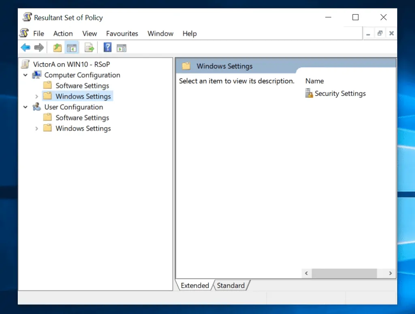Select Software Settings under Computer Configuration
Image resolution: width=415 pixels, height=314 pixels.
click(82, 86)
